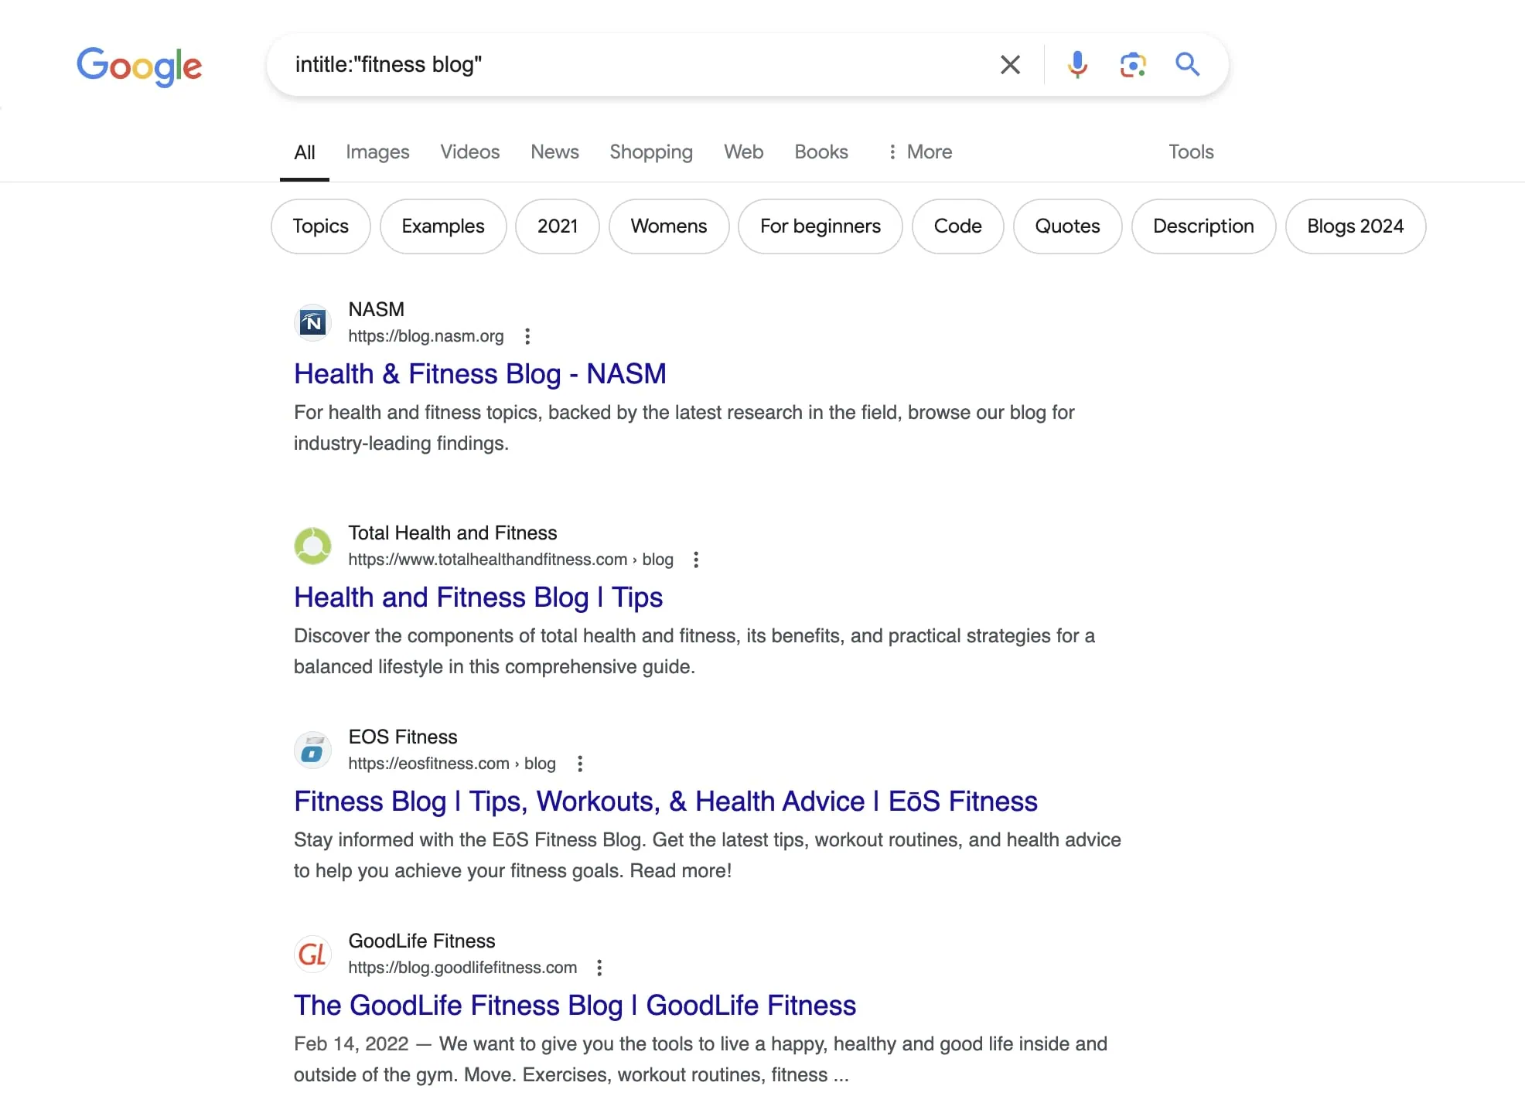Image resolution: width=1525 pixels, height=1113 pixels.
Task: Clear the search query with the X icon
Action: pos(1010,65)
